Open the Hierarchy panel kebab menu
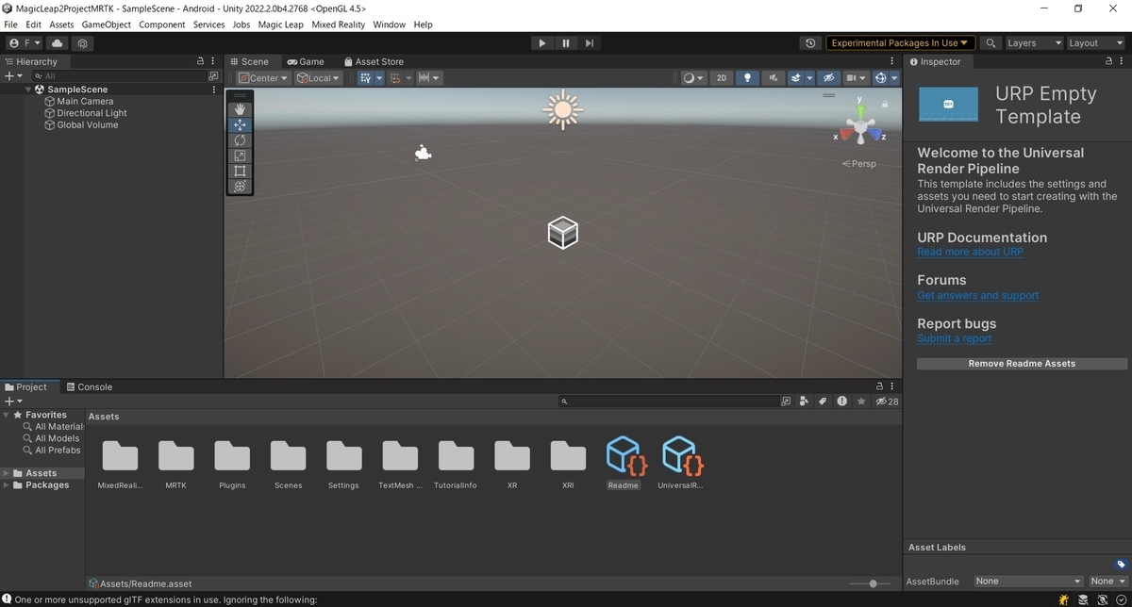This screenshot has width=1132, height=607. pos(213,61)
